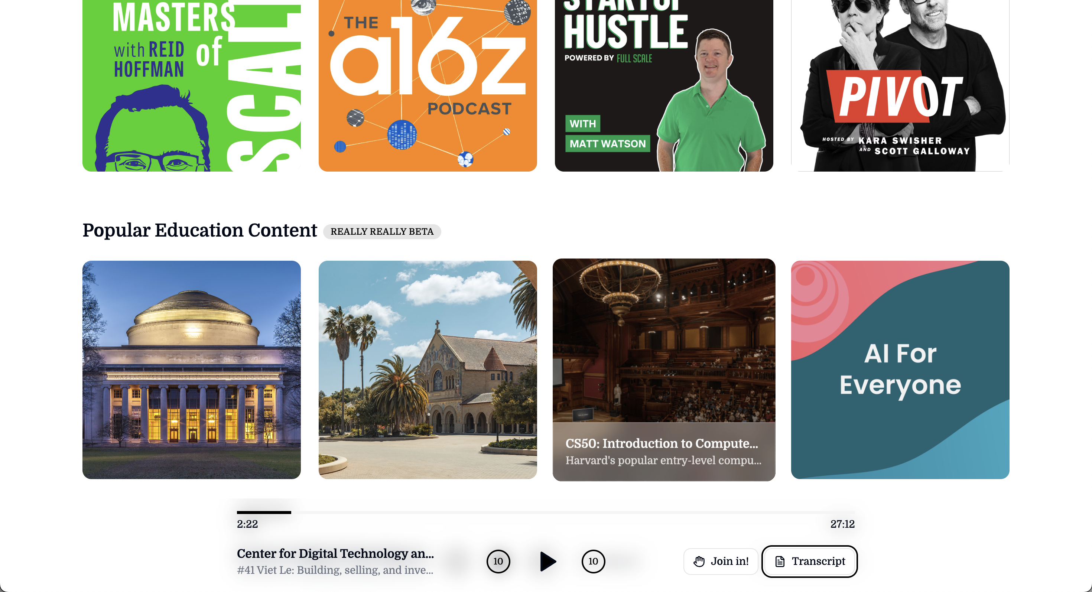Open the Transcript panel
This screenshot has height=592, width=1092.
coord(810,561)
